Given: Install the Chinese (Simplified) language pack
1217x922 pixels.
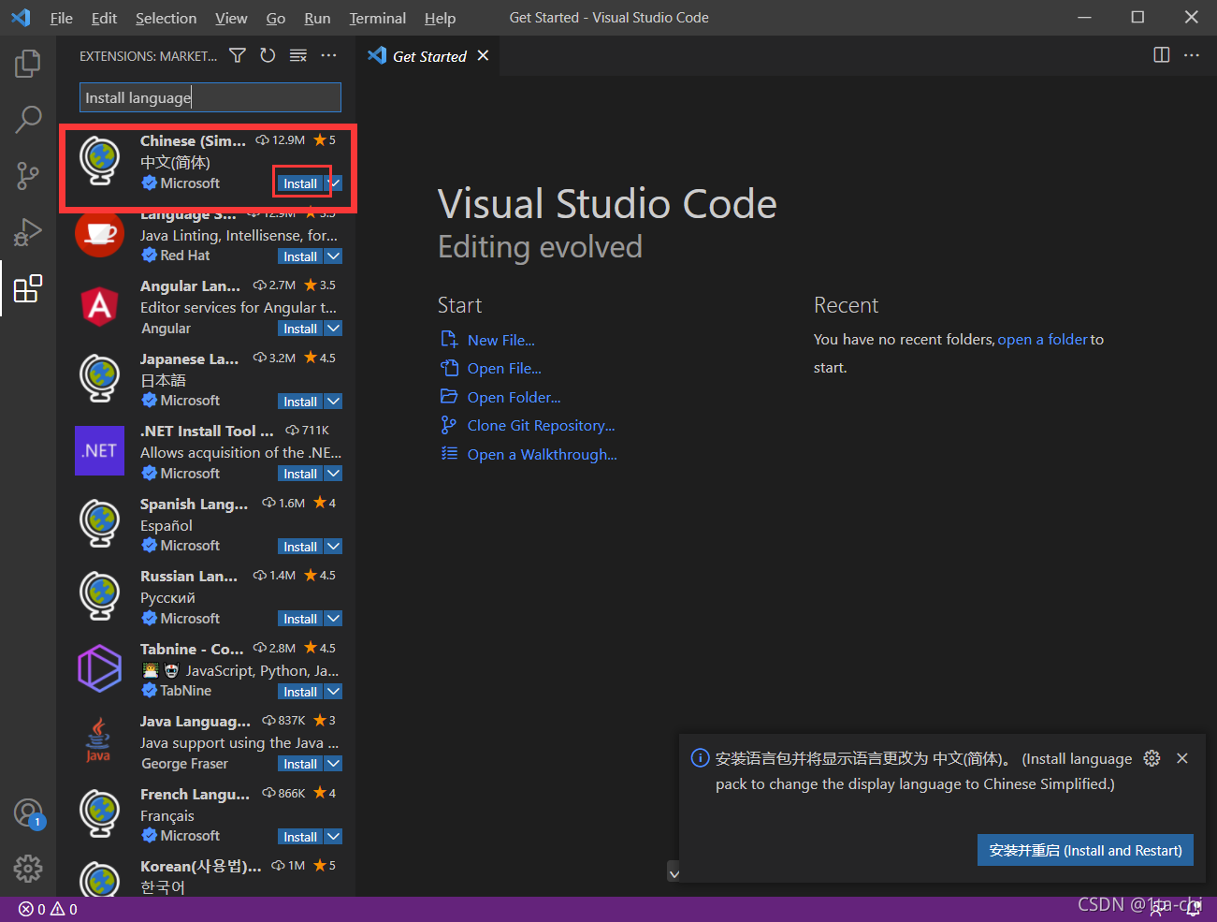Looking at the screenshot, I should 300,183.
